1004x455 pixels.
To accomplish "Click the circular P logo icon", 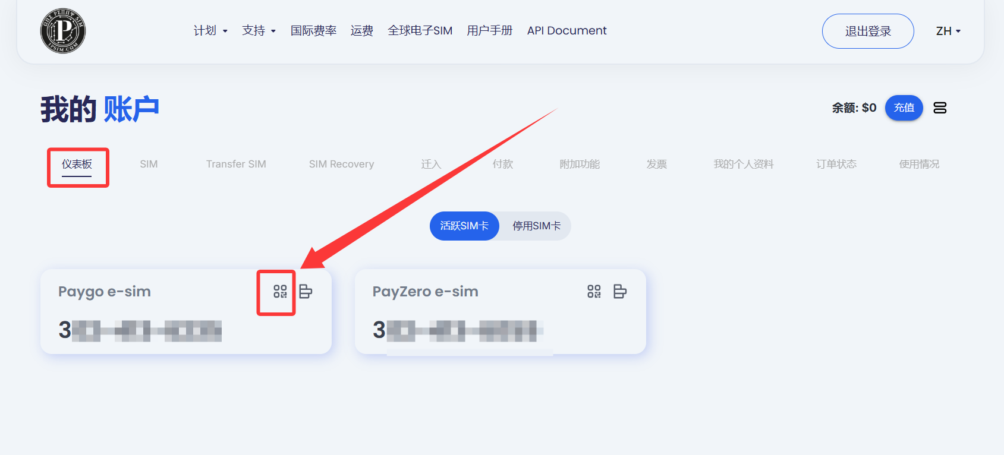I will pos(63,31).
